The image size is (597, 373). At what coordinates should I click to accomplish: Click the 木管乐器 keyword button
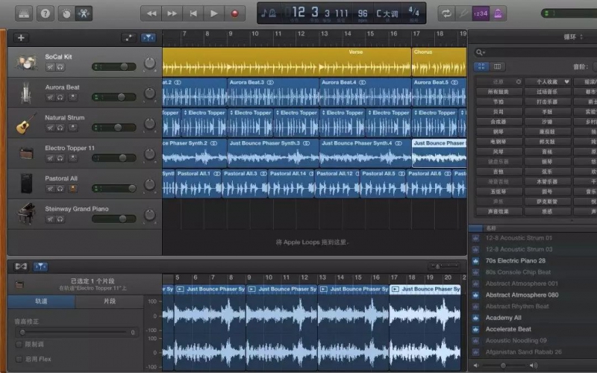click(x=548, y=181)
